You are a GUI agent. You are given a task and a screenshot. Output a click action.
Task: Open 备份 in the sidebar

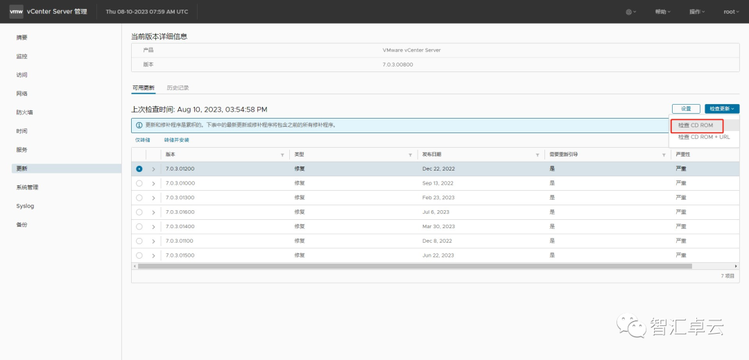tap(21, 225)
